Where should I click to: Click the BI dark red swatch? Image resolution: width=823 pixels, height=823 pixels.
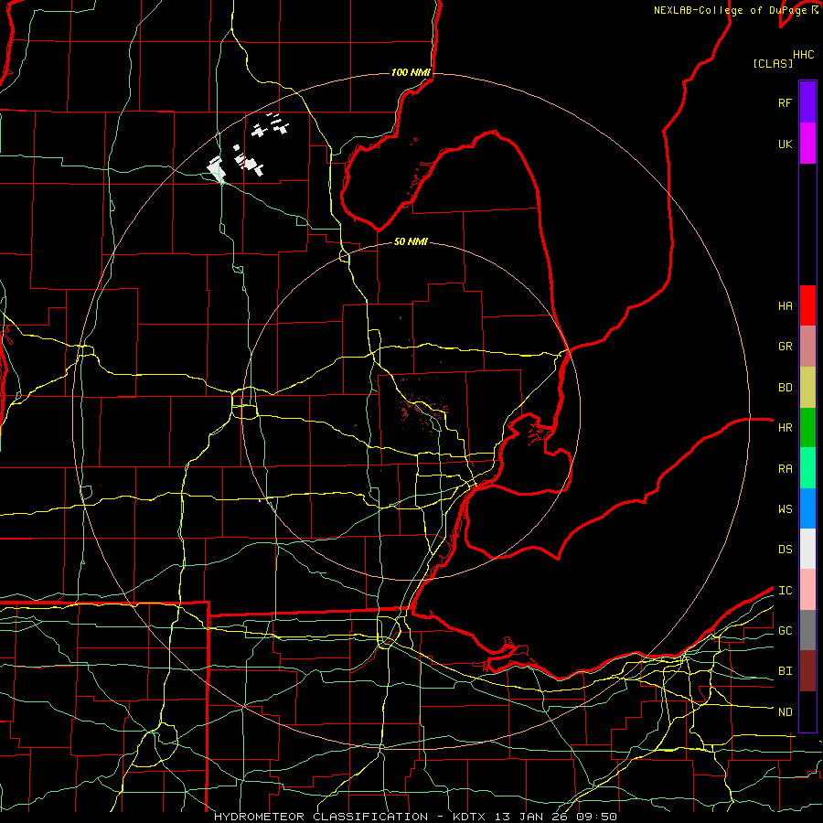pos(807,671)
